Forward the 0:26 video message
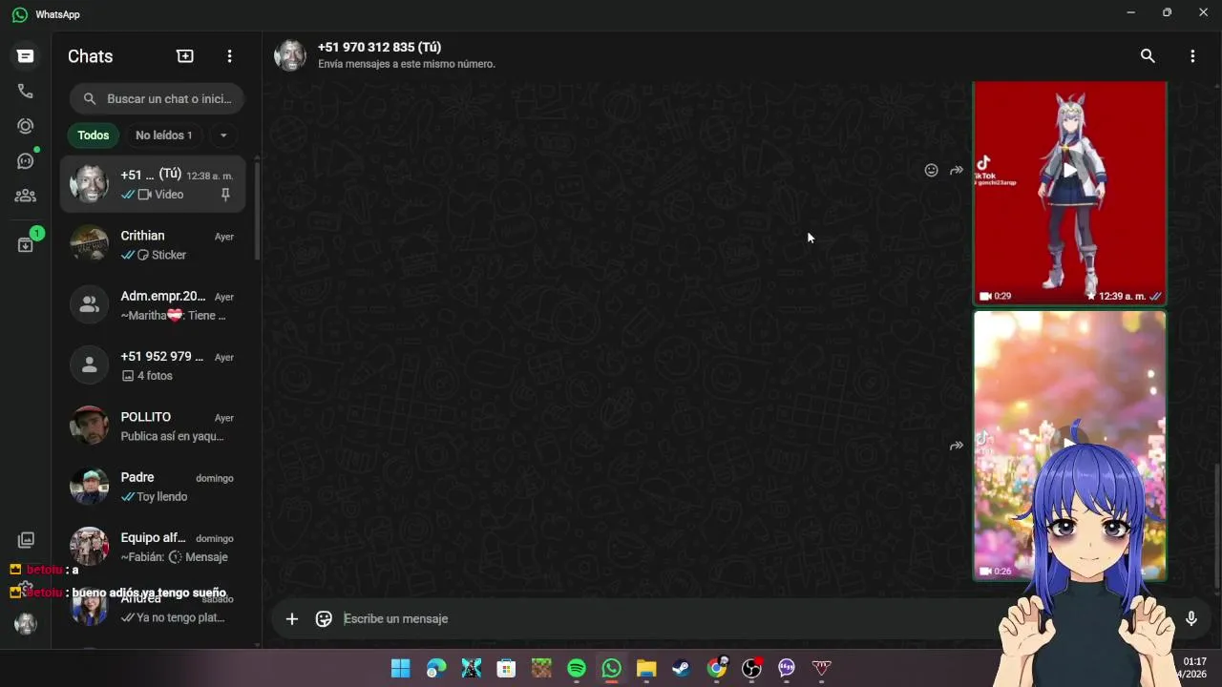 pos(957,446)
